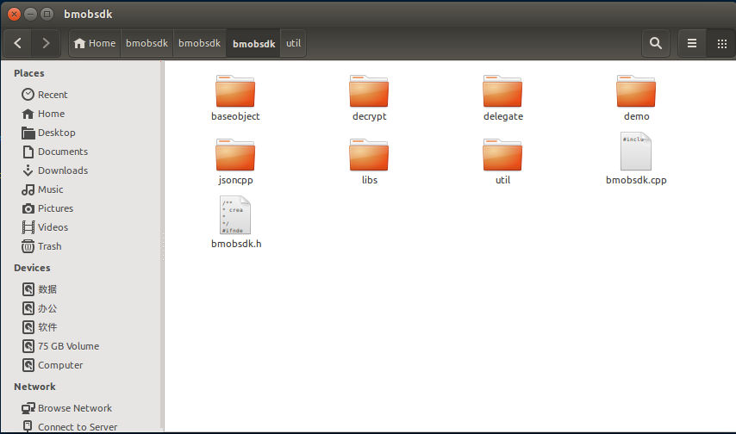Open Documents in the sidebar

pyautogui.click(x=54, y=152)
